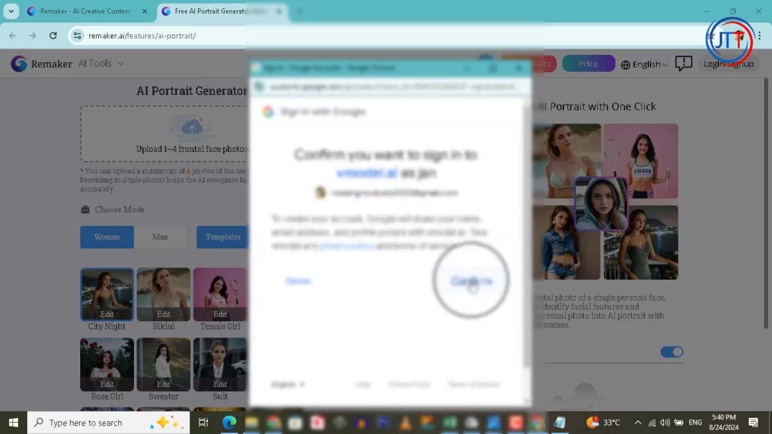This screenshot has height=434, width=772.
Task: Click the Google logo in the sign-in dialog
Action: point(268,112)
